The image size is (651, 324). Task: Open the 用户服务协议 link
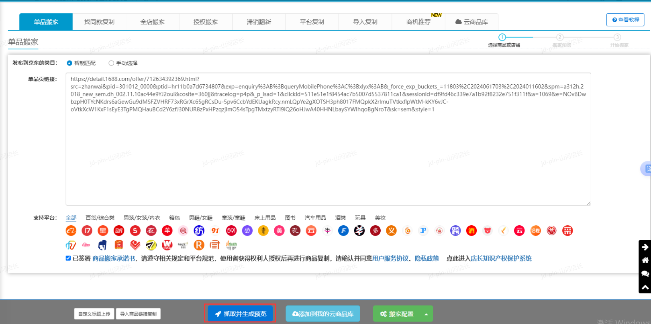390,259
